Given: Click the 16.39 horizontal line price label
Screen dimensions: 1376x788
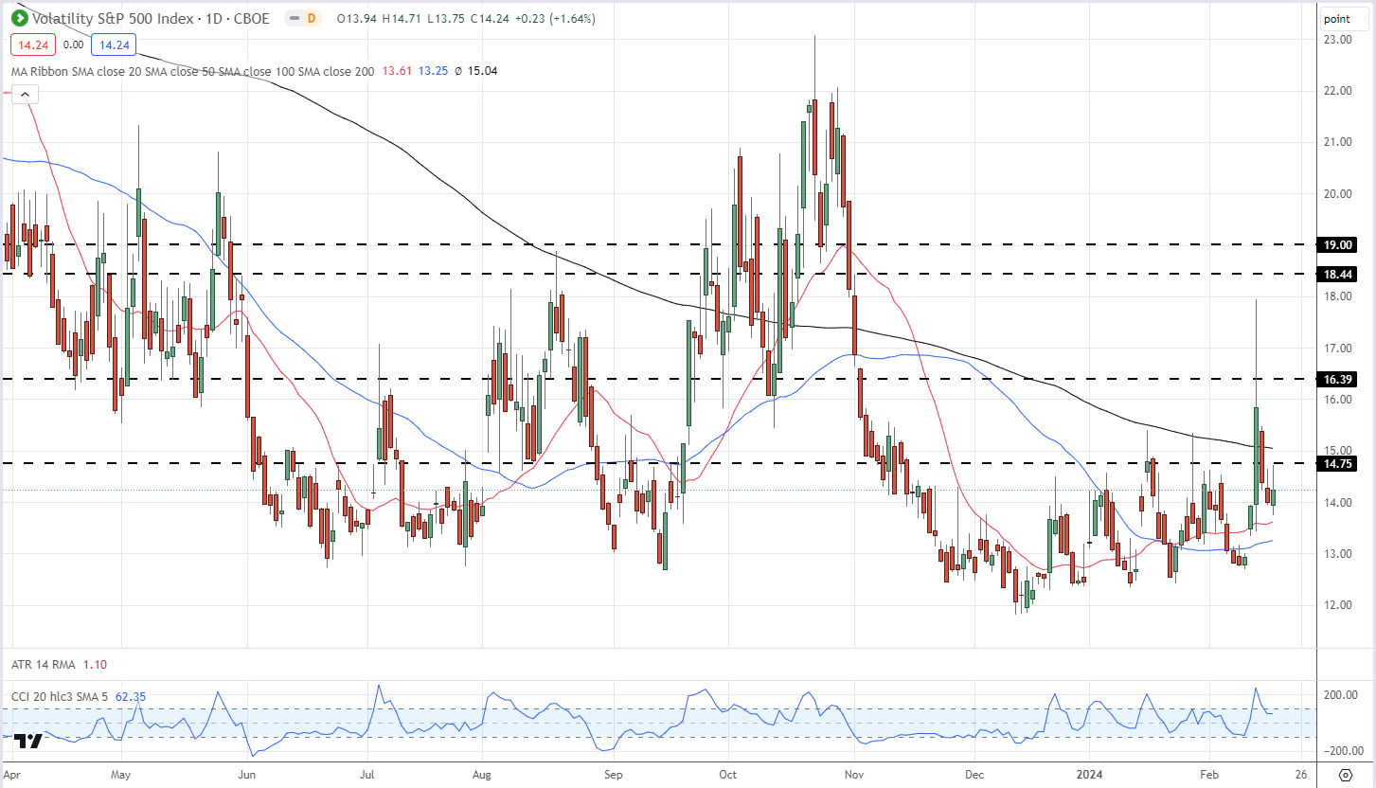Looking at the screenshot, I should [1337, 379].
